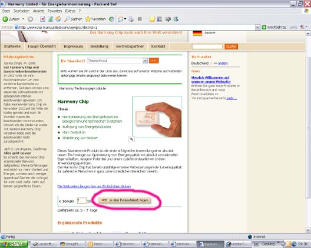Click the yellow note toolbar icon
Image resolution: width=311 pixels, height=248 pixels.
[152, 19]
